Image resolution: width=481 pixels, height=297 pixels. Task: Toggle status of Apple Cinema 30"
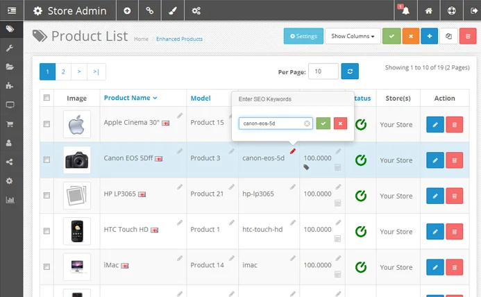pos(361,124)
